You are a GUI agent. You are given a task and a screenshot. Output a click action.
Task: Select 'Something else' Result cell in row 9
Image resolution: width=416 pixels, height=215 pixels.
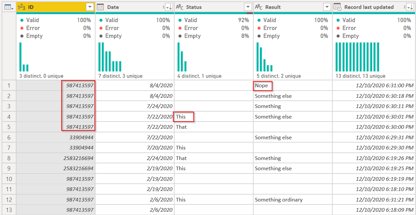coord(293,169)
